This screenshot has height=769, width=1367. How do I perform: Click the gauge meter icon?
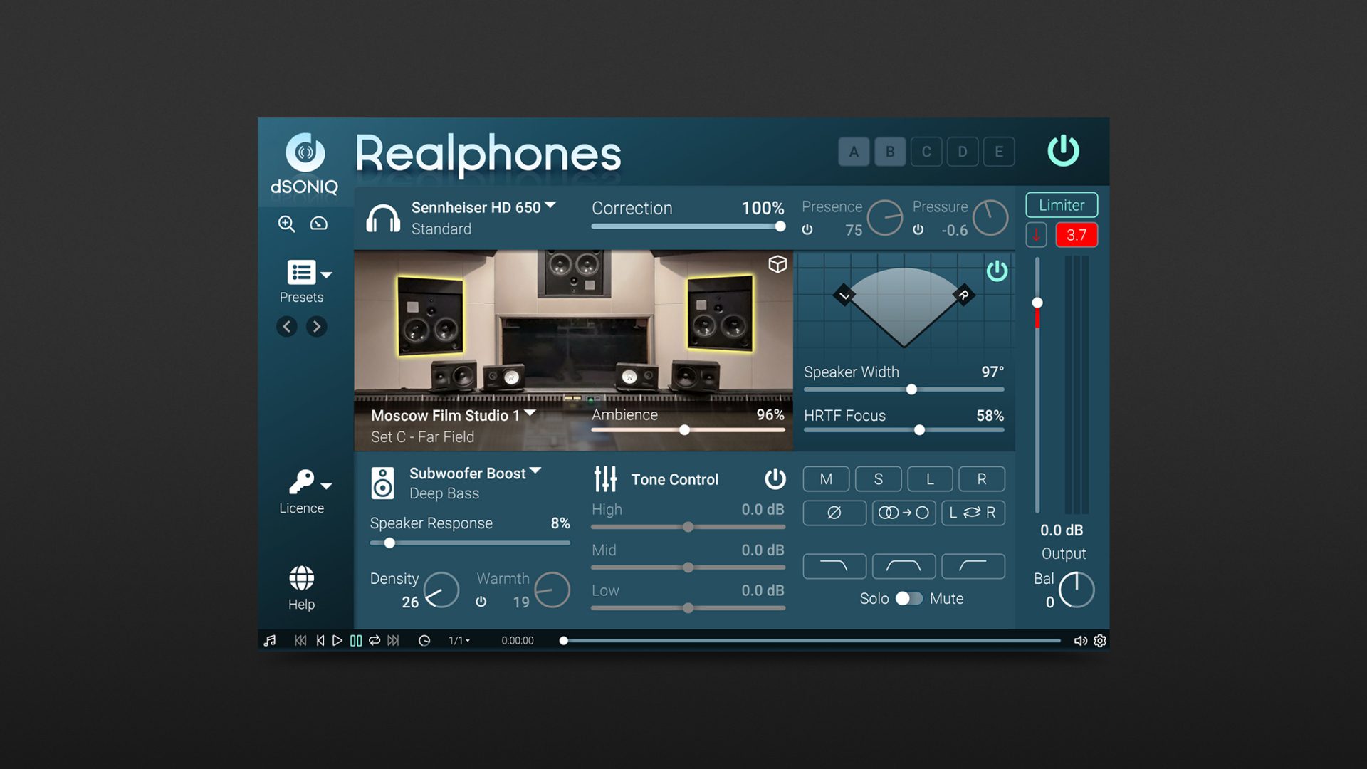tap(319, 224)
